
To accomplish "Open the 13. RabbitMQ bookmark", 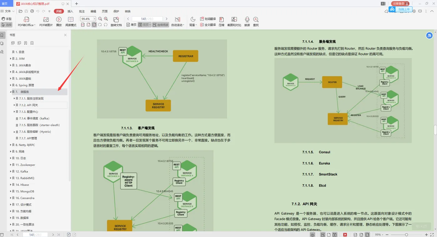I will tap(25, 178).
